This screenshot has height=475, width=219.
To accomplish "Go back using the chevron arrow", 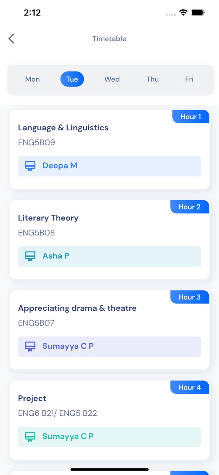I will point(11,39).
